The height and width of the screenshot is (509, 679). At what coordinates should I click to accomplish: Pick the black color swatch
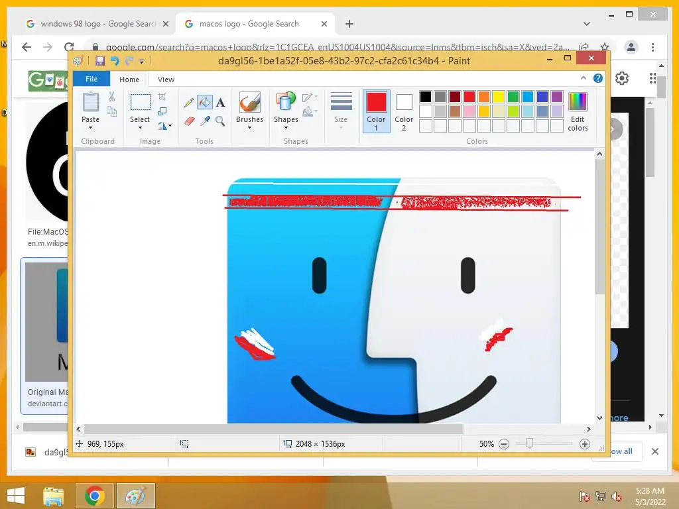(x=426, y=97)
